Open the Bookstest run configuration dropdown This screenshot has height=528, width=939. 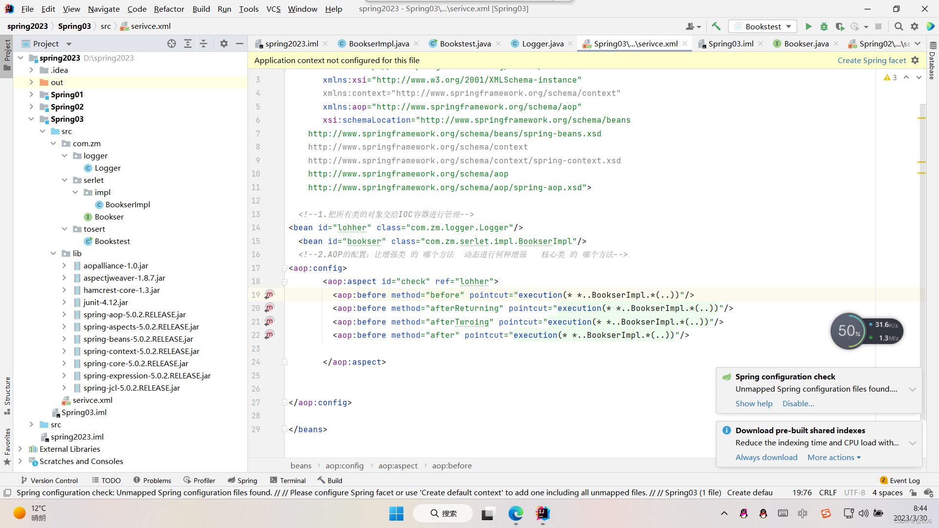pyautogui.click(x=763, y=26)
